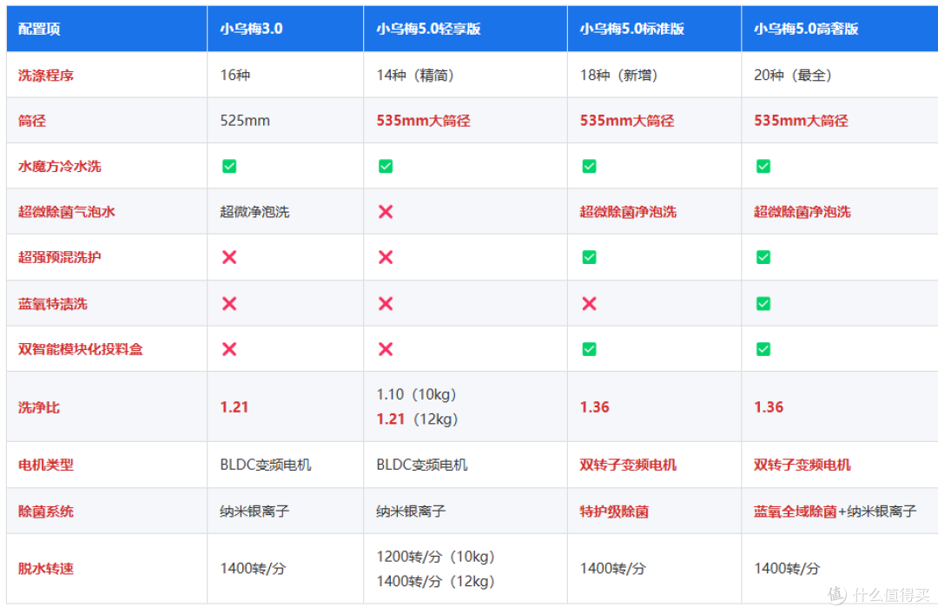This screenshot has width=938, height=614.
Task: Click the 1.36 value under 5.0标准版
Action: 594,407
